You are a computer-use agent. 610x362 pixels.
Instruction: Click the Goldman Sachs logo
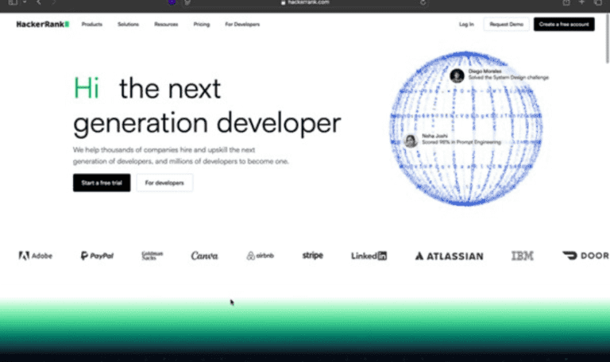[x=152, y=256]
